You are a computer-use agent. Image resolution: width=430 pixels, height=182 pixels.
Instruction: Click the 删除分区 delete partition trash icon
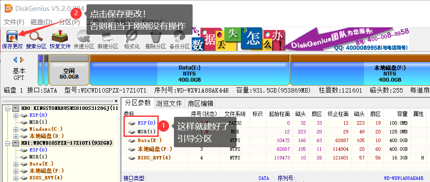(156, 37)
